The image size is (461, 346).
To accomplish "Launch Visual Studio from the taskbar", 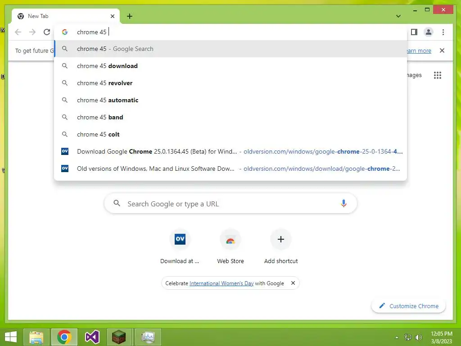I will click(x=92, y=337).
